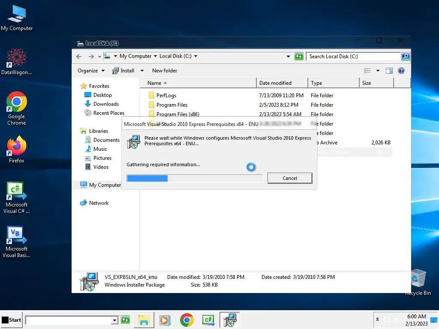Open more view options dropdown arrow

[x=378, y=71]
